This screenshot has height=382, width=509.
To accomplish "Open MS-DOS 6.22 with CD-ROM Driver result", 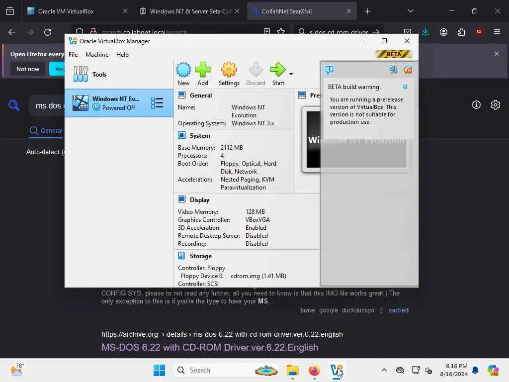I will (210, 347).
